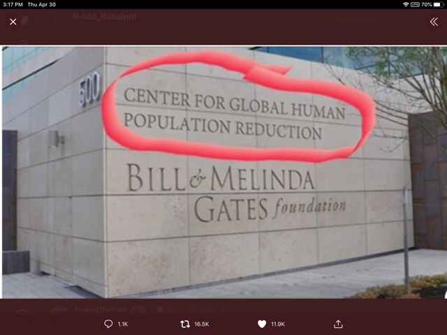Click the 16.5K retweets count

[202, 324]
